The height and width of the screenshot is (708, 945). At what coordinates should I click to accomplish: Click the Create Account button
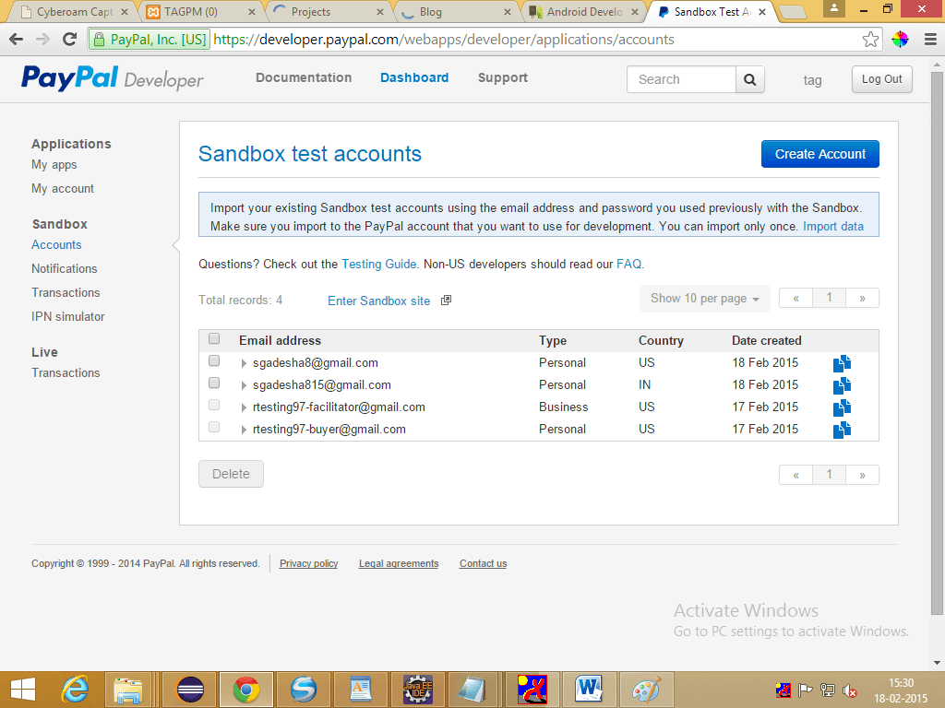820,154
